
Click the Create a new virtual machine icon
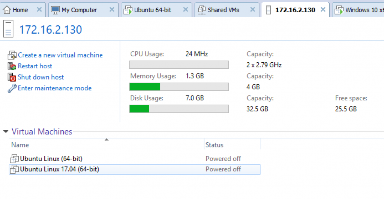tap(12, 55)
